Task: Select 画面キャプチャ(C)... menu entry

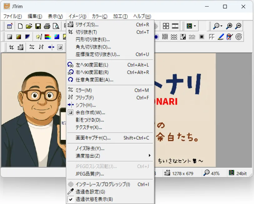Action: (93, 138)
